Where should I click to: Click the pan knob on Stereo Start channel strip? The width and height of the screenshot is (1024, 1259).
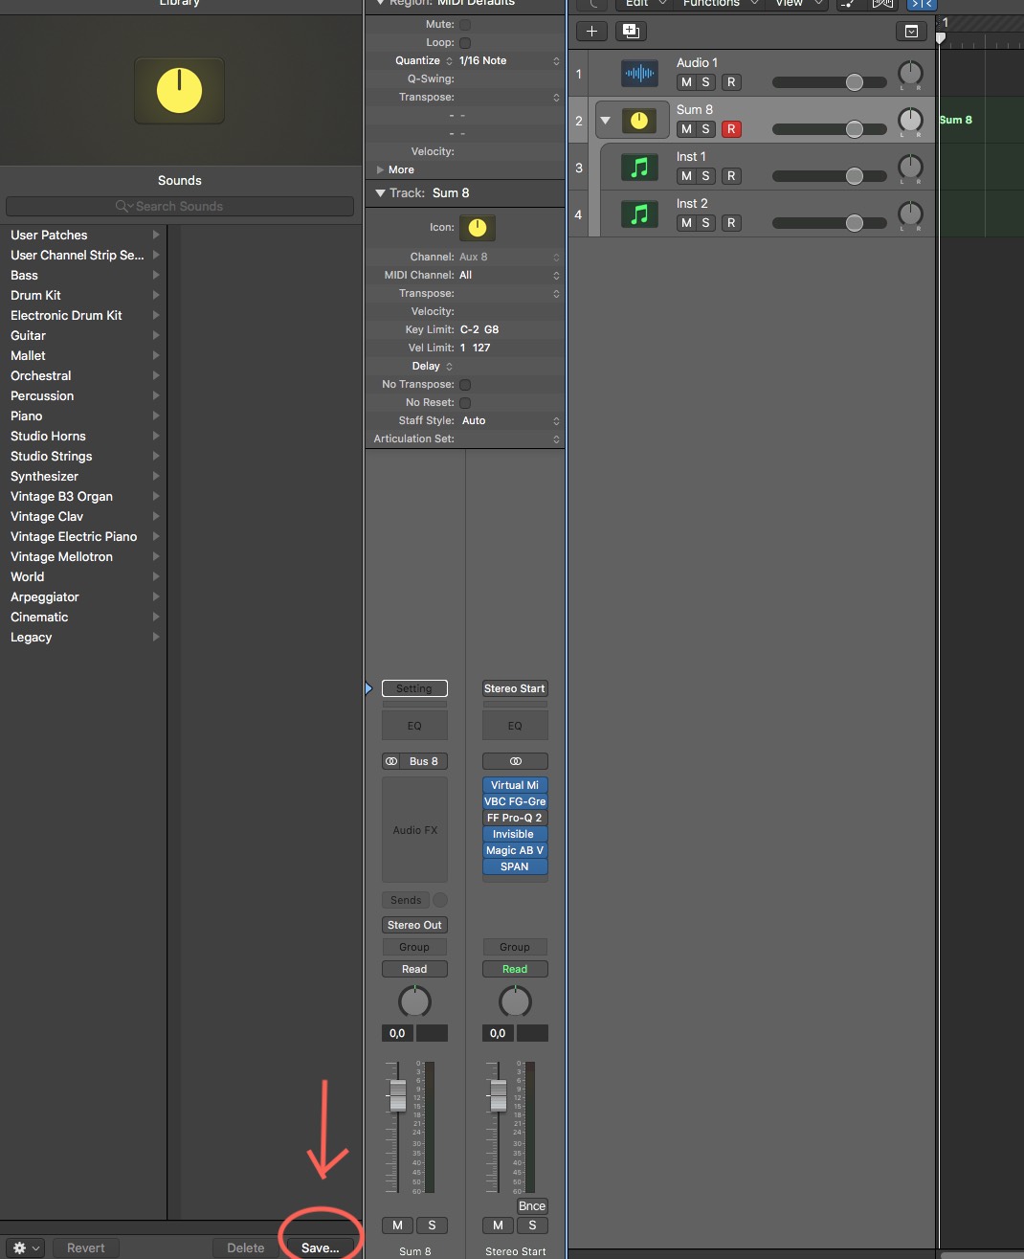pos(515,1001)
